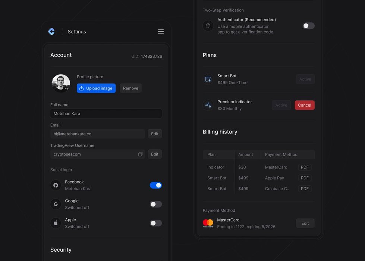Edit the email address
The image size is (365, 261).
(x=155, y=134)
